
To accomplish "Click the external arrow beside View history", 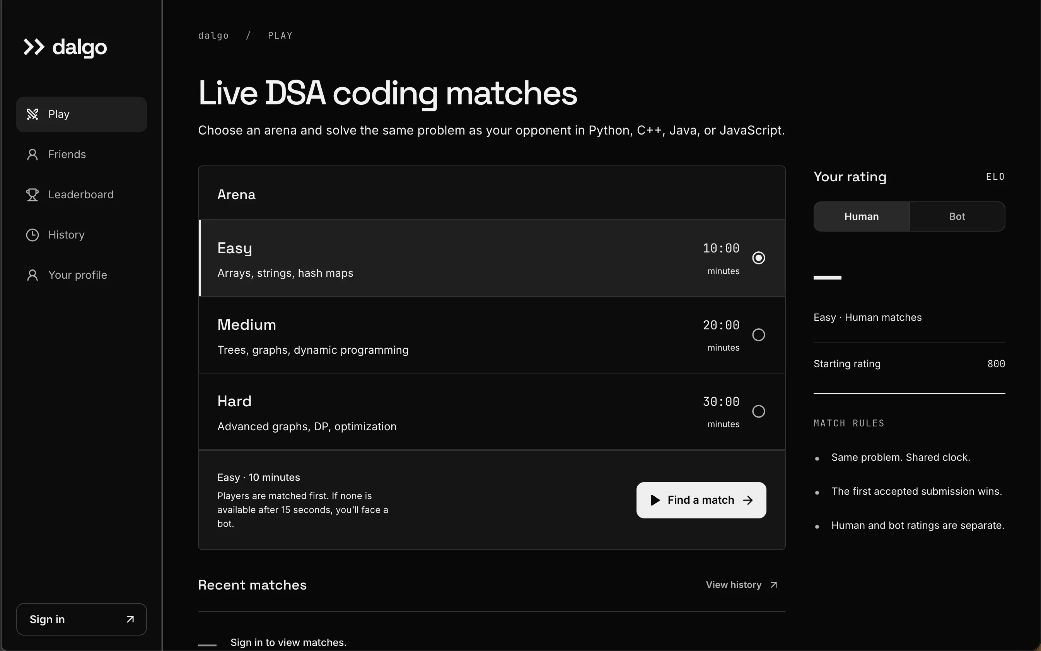I will (774, 585).
